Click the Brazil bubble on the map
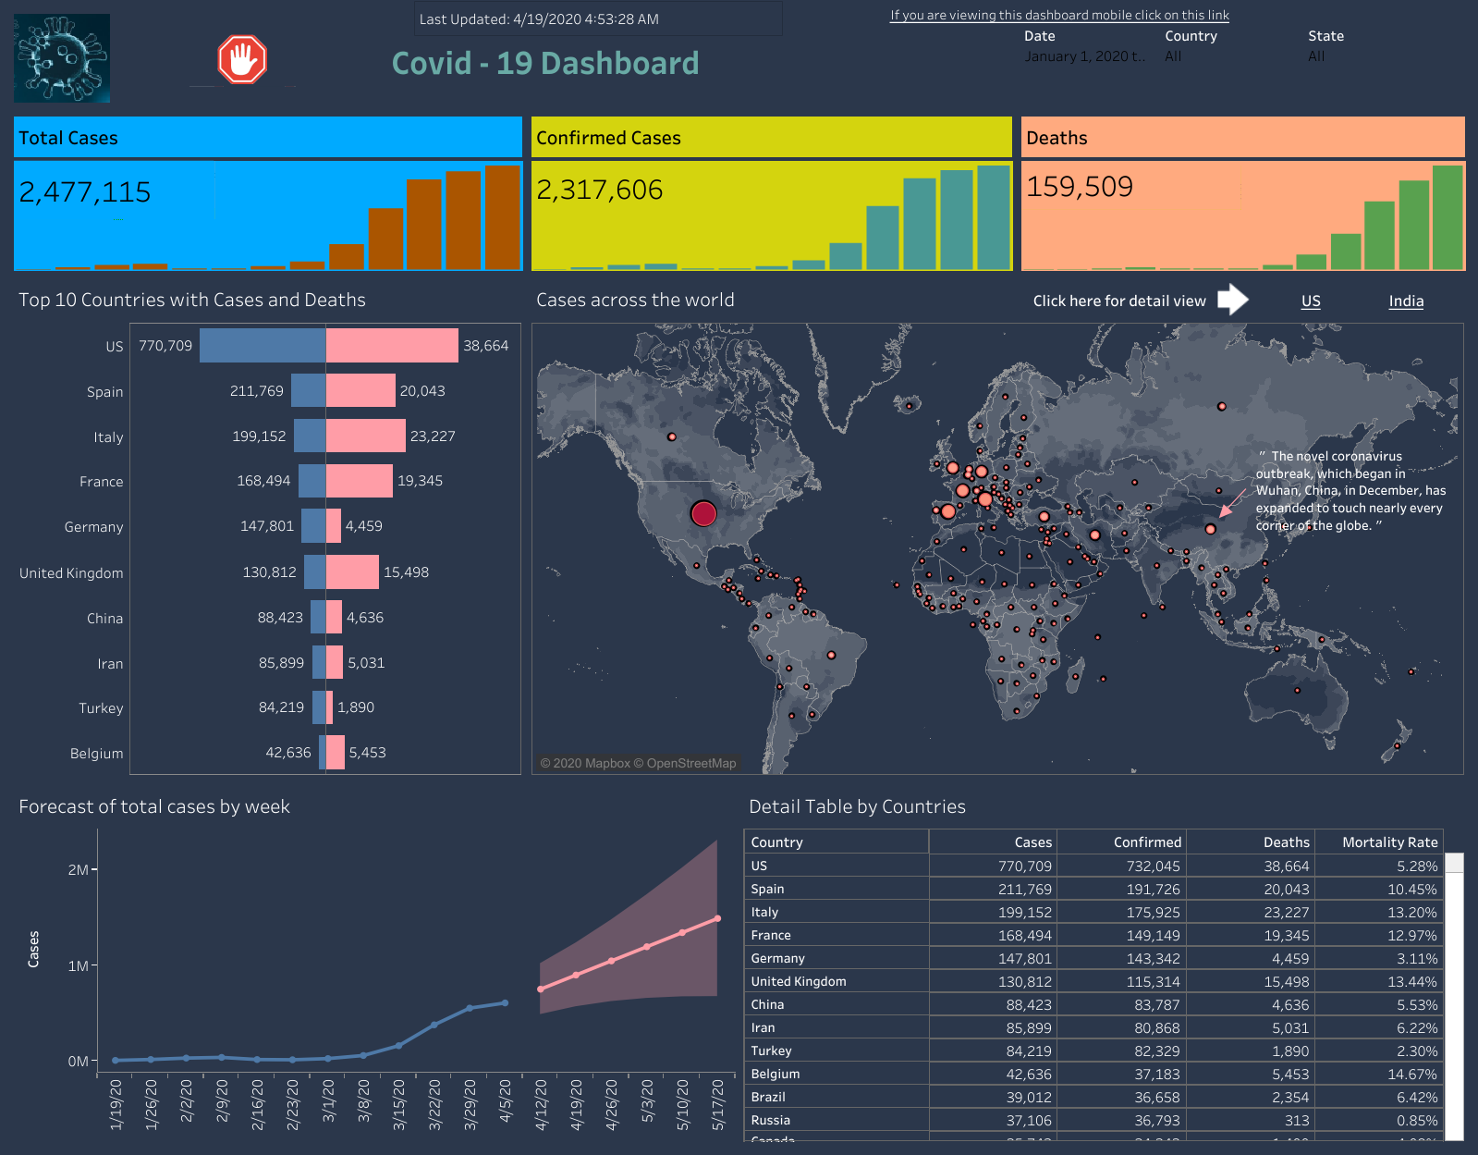This screenshot has height=1155, width=1478. (831, 655)
